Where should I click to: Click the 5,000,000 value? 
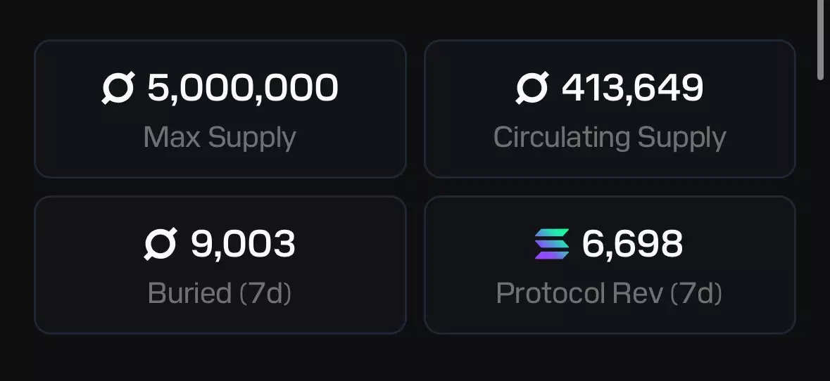243,89
